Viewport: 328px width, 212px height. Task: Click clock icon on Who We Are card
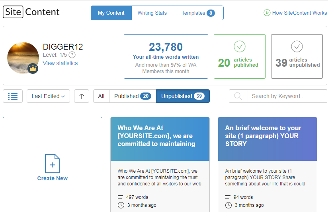pos(121,205)
